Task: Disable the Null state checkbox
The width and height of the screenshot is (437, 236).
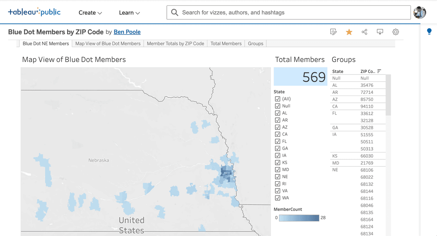Action: click(x=277, y=106)
